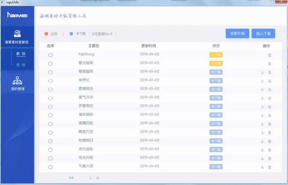The height and width of the screenshot is (185, 288).
Task: Switch to the 背投 sub-item
Action: 21,65
